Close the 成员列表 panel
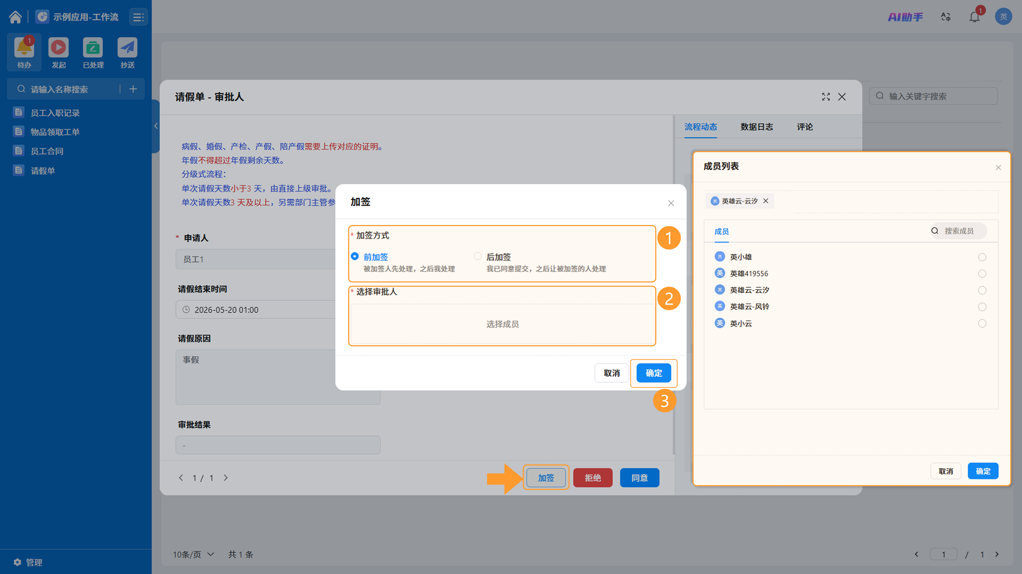 (998, 168)
